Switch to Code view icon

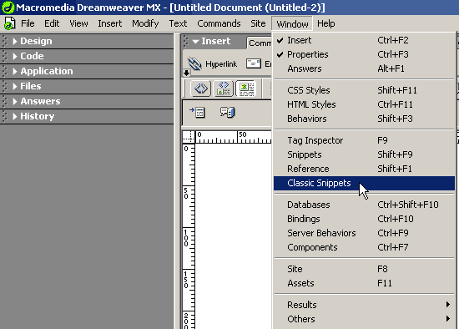click(201, 89)
